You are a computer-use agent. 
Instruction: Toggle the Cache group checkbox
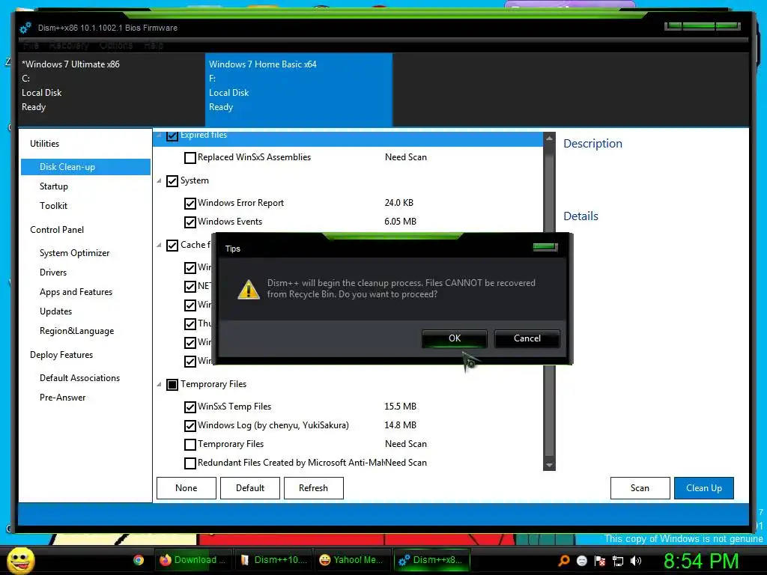[172, 245]
